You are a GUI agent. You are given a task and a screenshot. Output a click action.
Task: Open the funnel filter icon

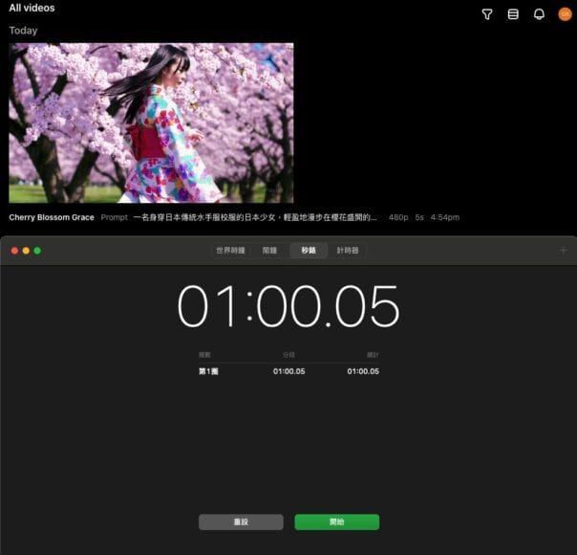tap(487, 14)
